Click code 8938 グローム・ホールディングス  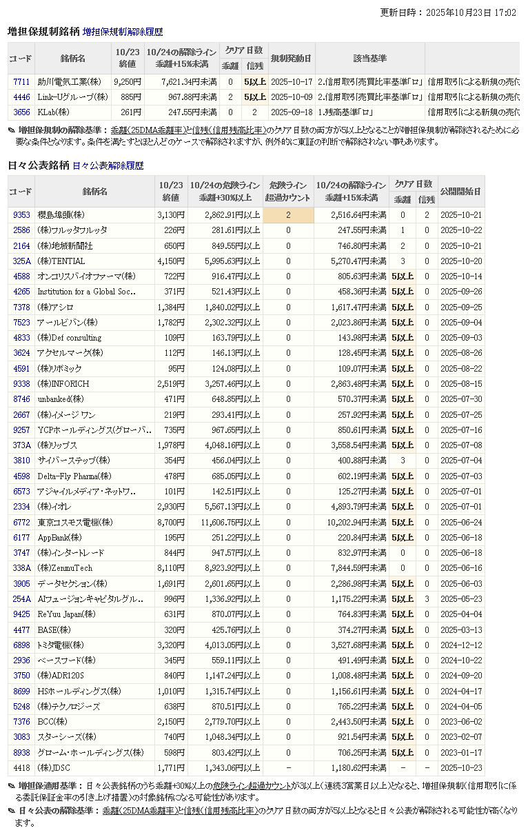tap(21, 753)
